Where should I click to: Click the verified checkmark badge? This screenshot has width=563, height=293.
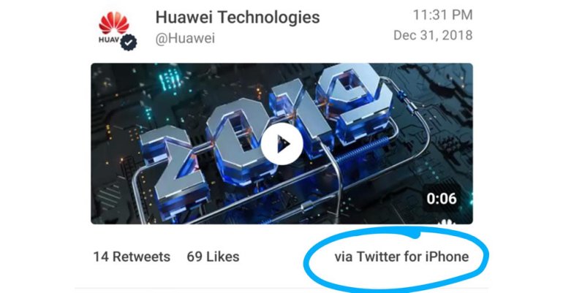click(129, 42)
